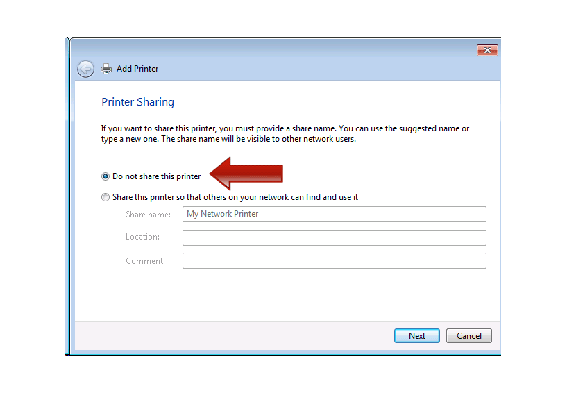Click inside the Comment text box

click(x=334, y=261)
